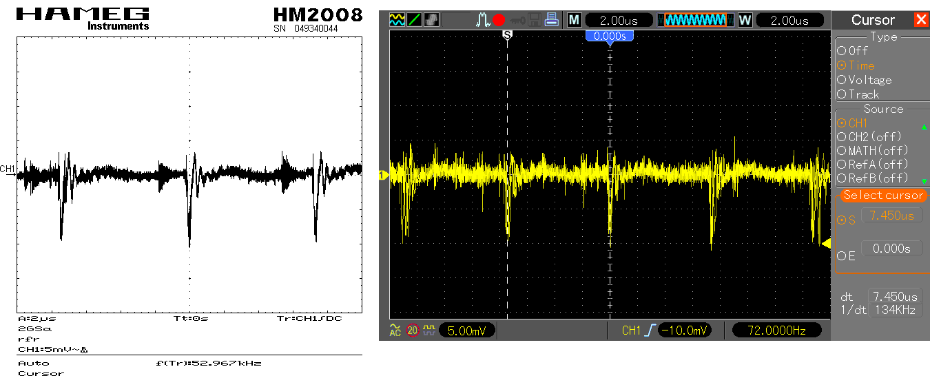Choose CH1 as cursor source

coord(853,123)
